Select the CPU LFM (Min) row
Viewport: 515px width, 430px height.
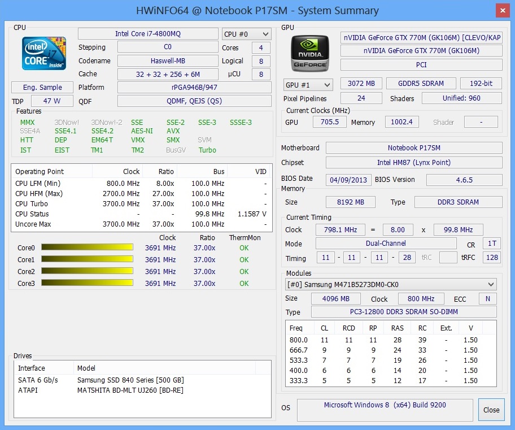(x=142, y=184)
